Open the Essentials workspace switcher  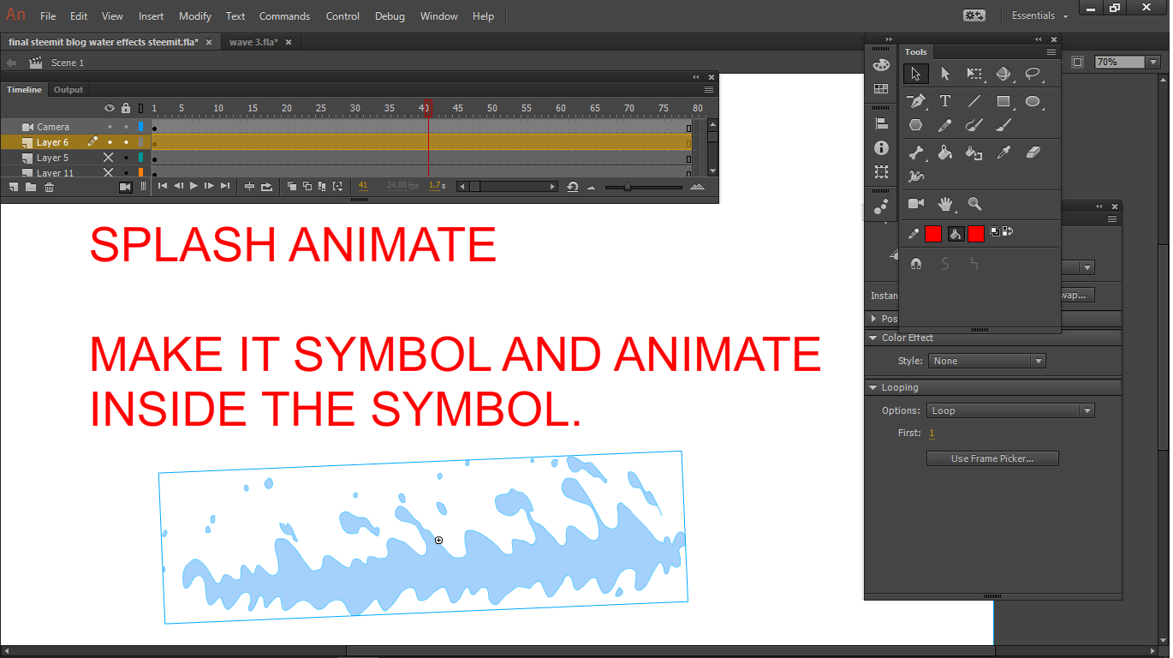[x=1039, y=15]
